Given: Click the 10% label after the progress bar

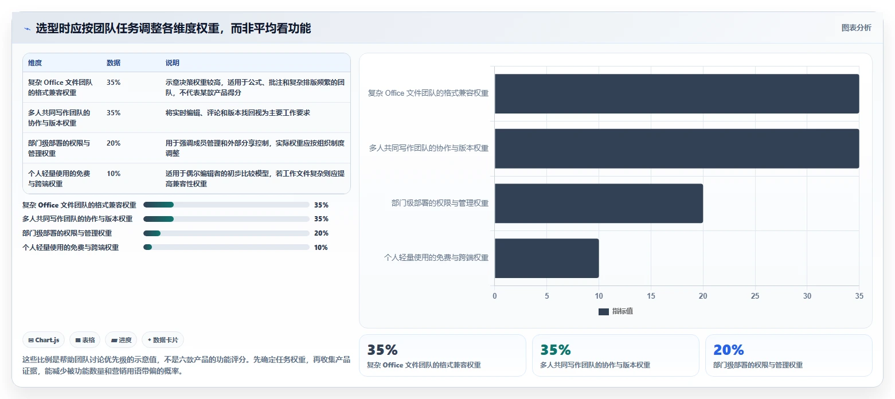Looking at the screenshot, I should point(321,248).
